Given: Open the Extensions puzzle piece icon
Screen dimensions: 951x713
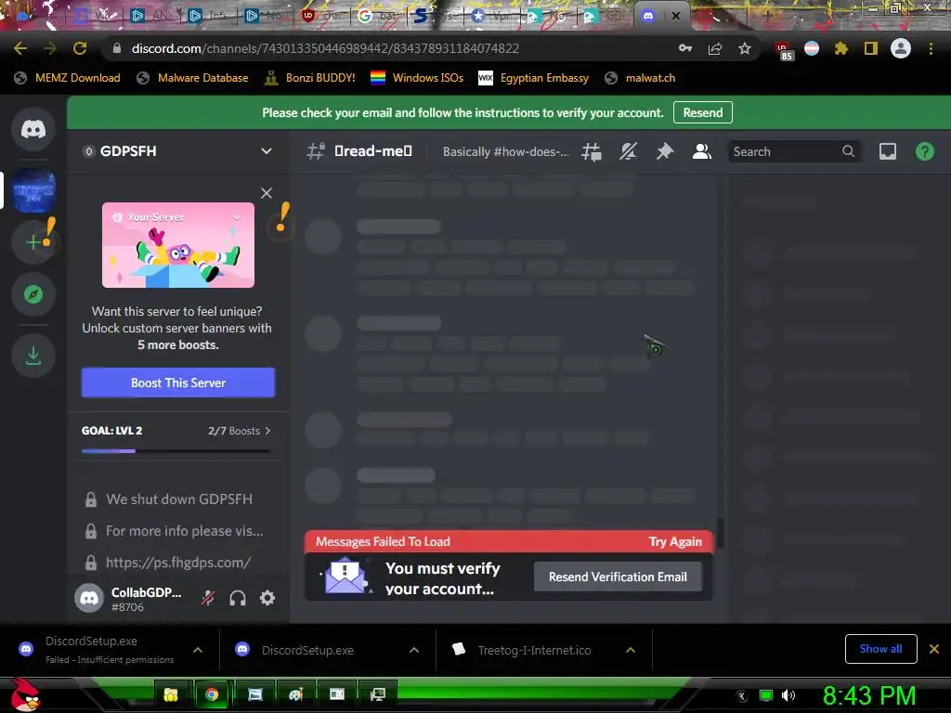Looking at the screenshot, I should 840,48.
